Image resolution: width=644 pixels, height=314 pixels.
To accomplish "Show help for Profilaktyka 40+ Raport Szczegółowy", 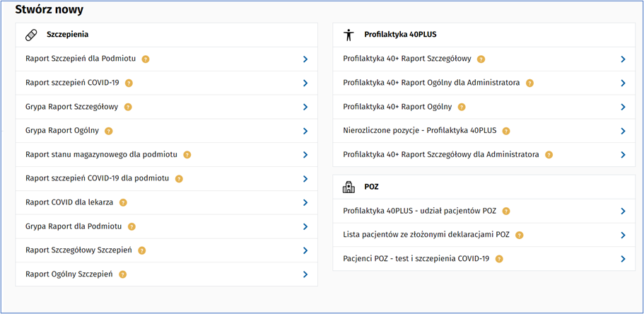I will pyautogui.click(x=481, y=59).
